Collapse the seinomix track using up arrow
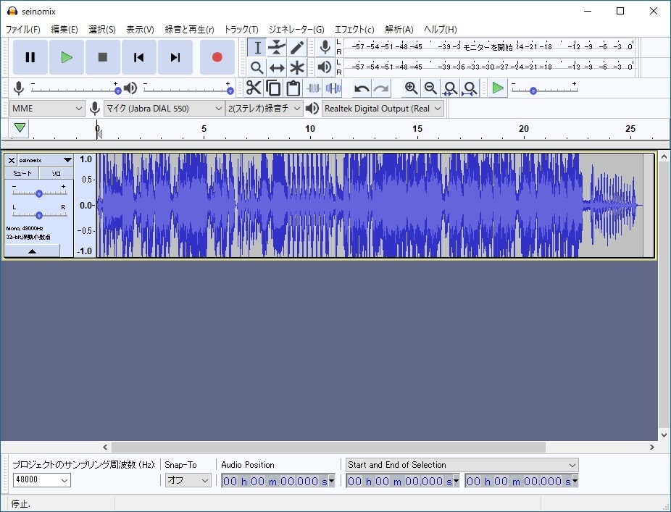The height and width of the screenshot is (512, 671). [x=32, y=251]
